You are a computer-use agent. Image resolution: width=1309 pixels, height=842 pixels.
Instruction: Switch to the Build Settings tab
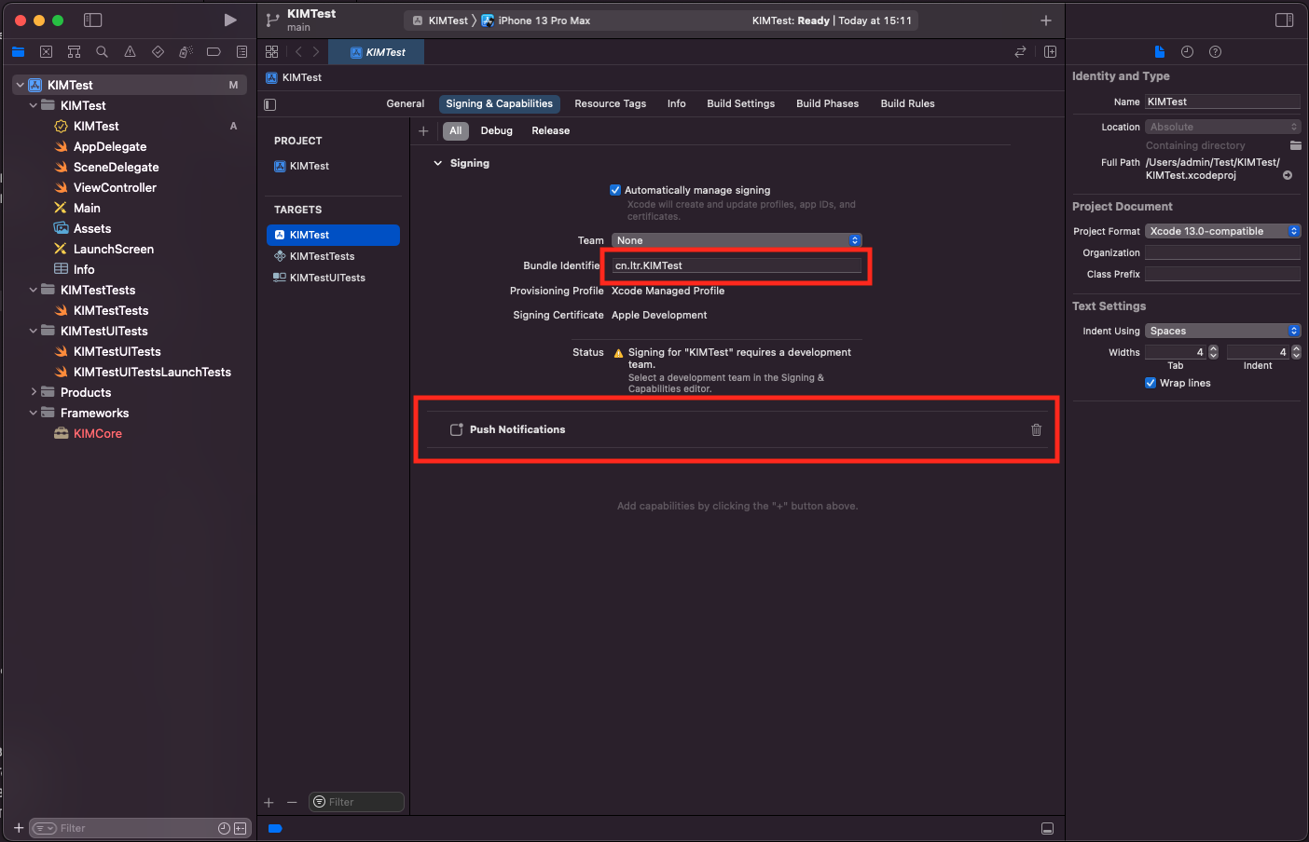tap(740, 103)
